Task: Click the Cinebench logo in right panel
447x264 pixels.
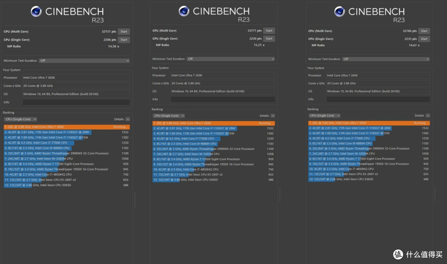Action: (339, 12)
